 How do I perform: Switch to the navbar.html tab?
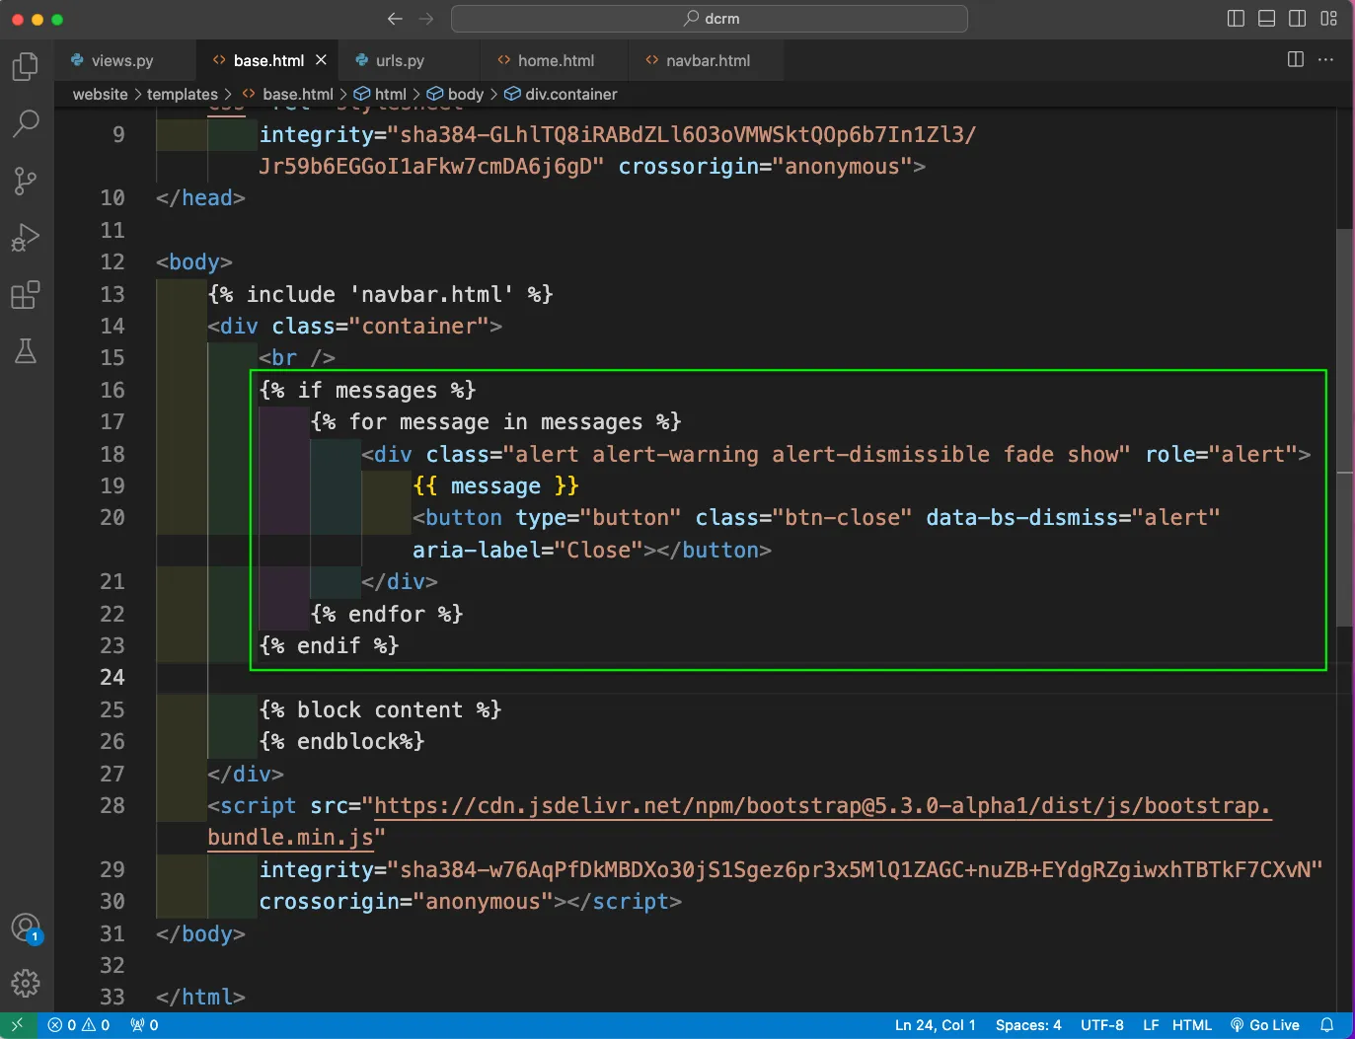(706, 60)
